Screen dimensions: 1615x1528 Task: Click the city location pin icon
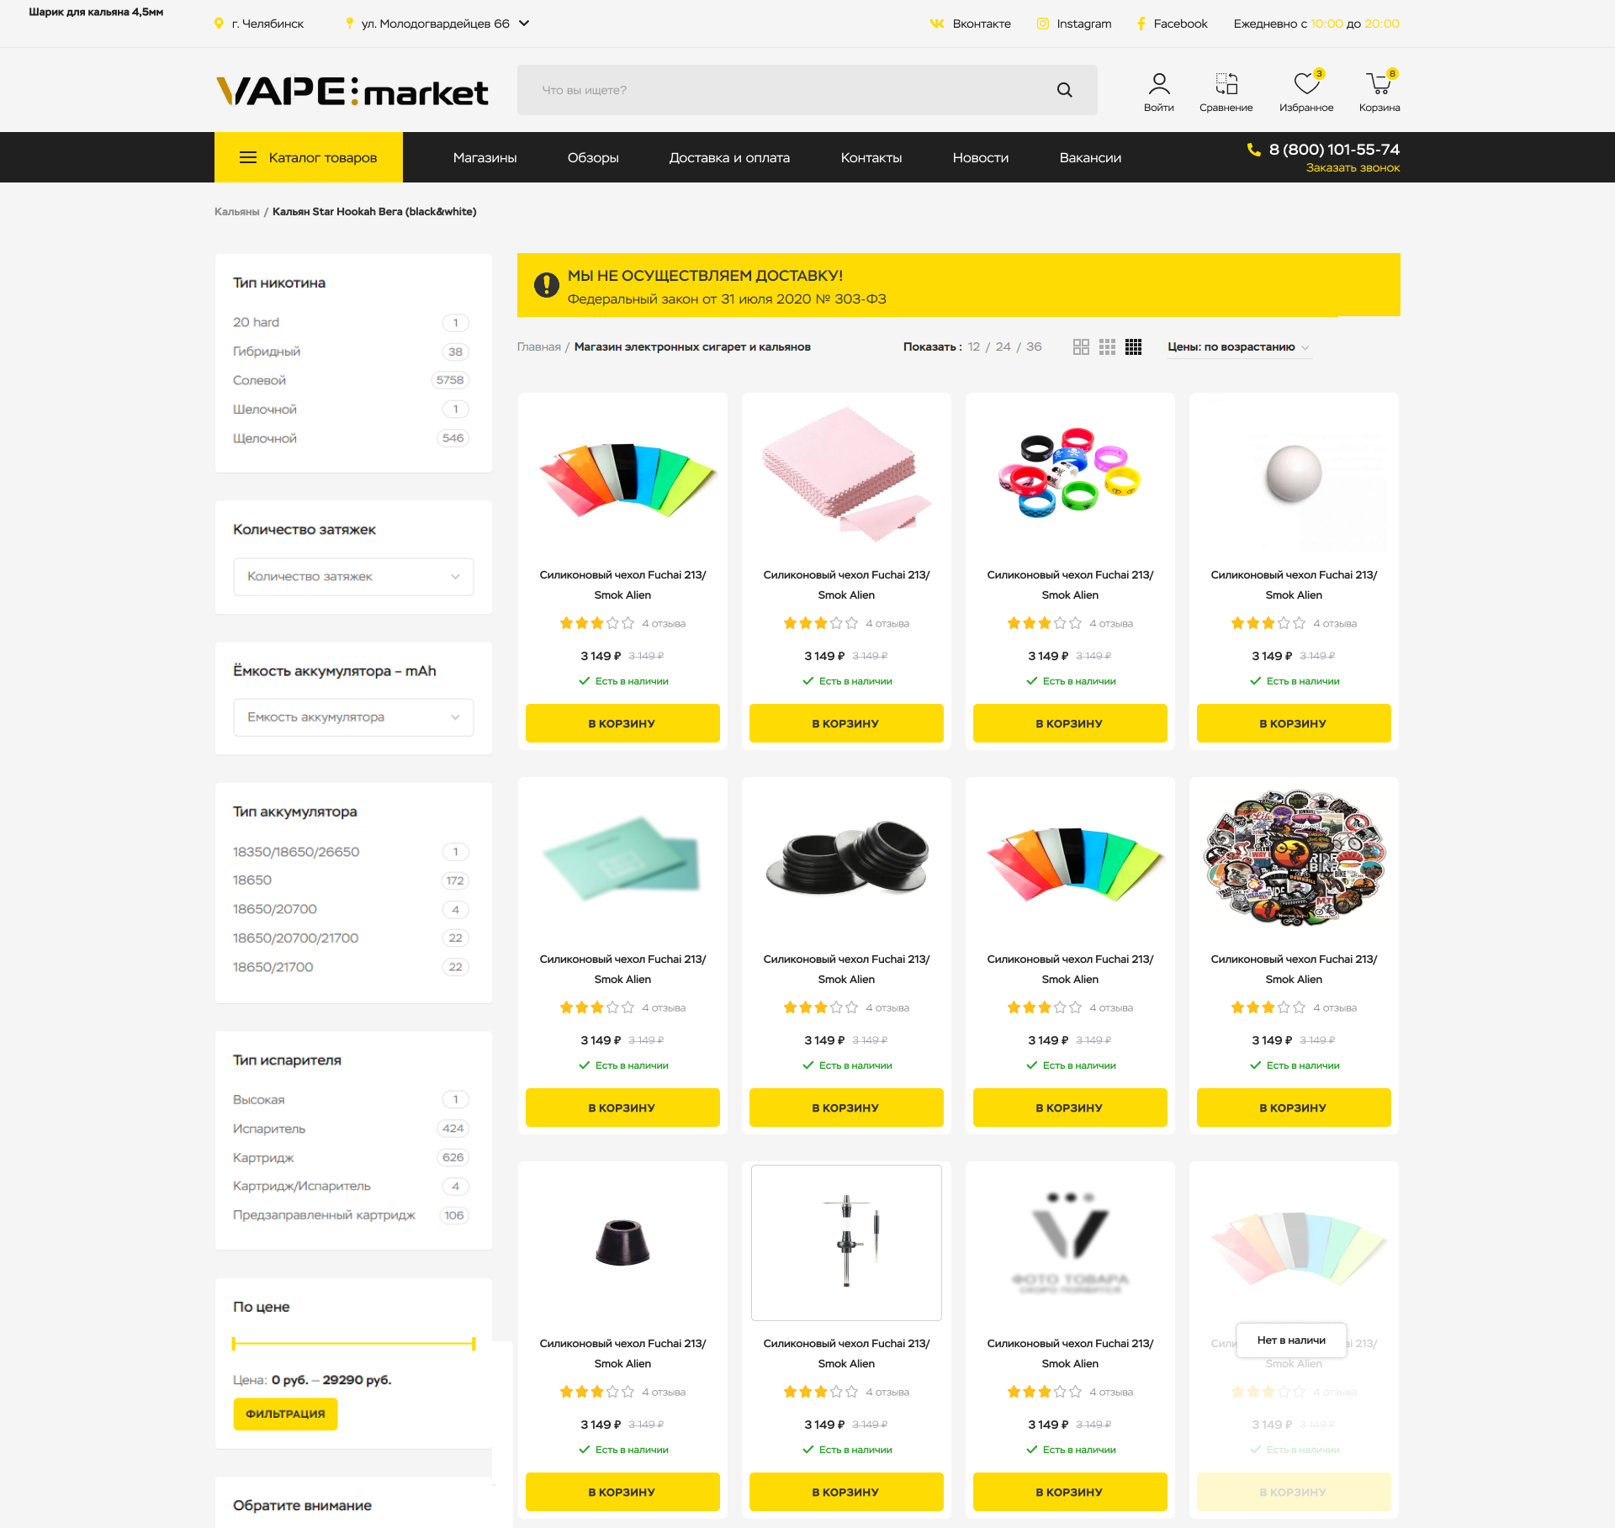[220, 24]
